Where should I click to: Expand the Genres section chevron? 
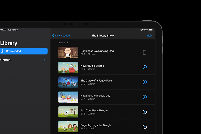[45, 60]
